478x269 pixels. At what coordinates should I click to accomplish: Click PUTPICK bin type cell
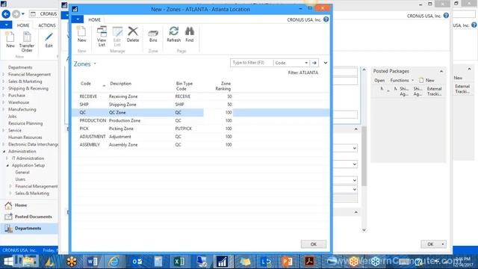tap(184, 129)
